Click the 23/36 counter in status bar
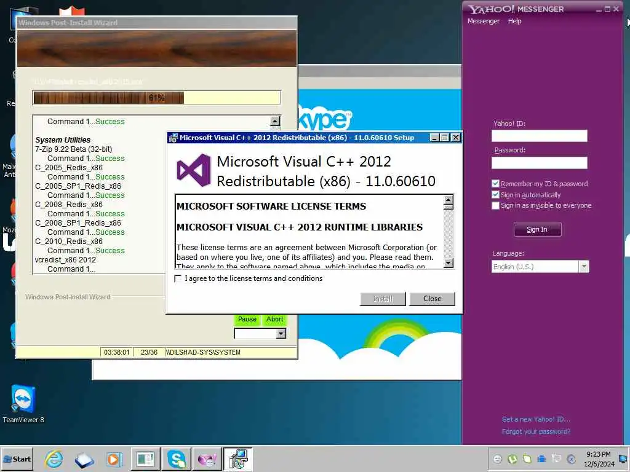Image resolution: width=630 pixels, height=472 pixels. (x=149, y=352)
